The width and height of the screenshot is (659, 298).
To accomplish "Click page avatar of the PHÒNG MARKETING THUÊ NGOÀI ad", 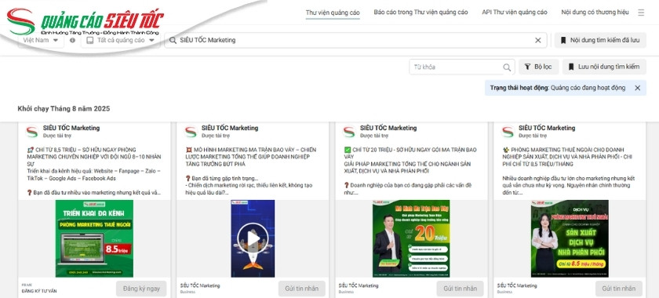I will point(508,132).
